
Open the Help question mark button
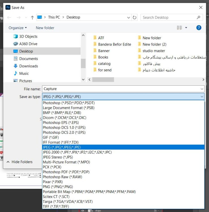pyautogui.click(x=199, y=28)
